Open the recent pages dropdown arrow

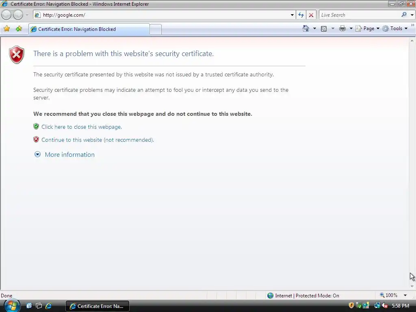click(27, 15)
